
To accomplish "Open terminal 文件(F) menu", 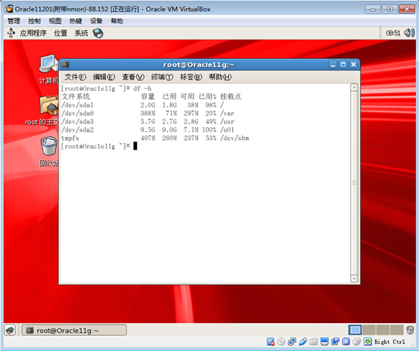I will coord(76,77).
